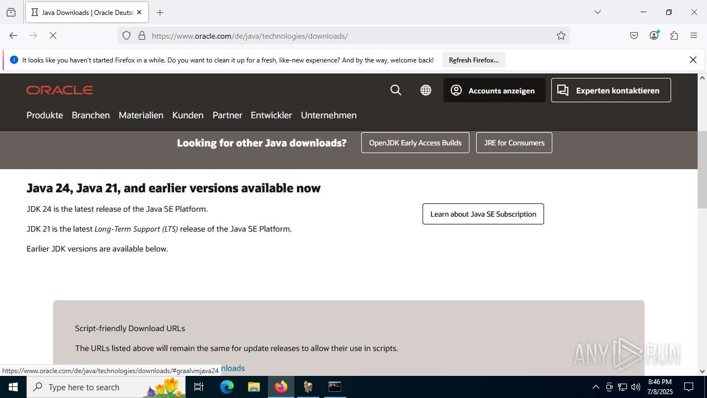Open the country selector globe icon
This screenshot has height=398, width=707.
pyautogui.click(x=426, y=90)
